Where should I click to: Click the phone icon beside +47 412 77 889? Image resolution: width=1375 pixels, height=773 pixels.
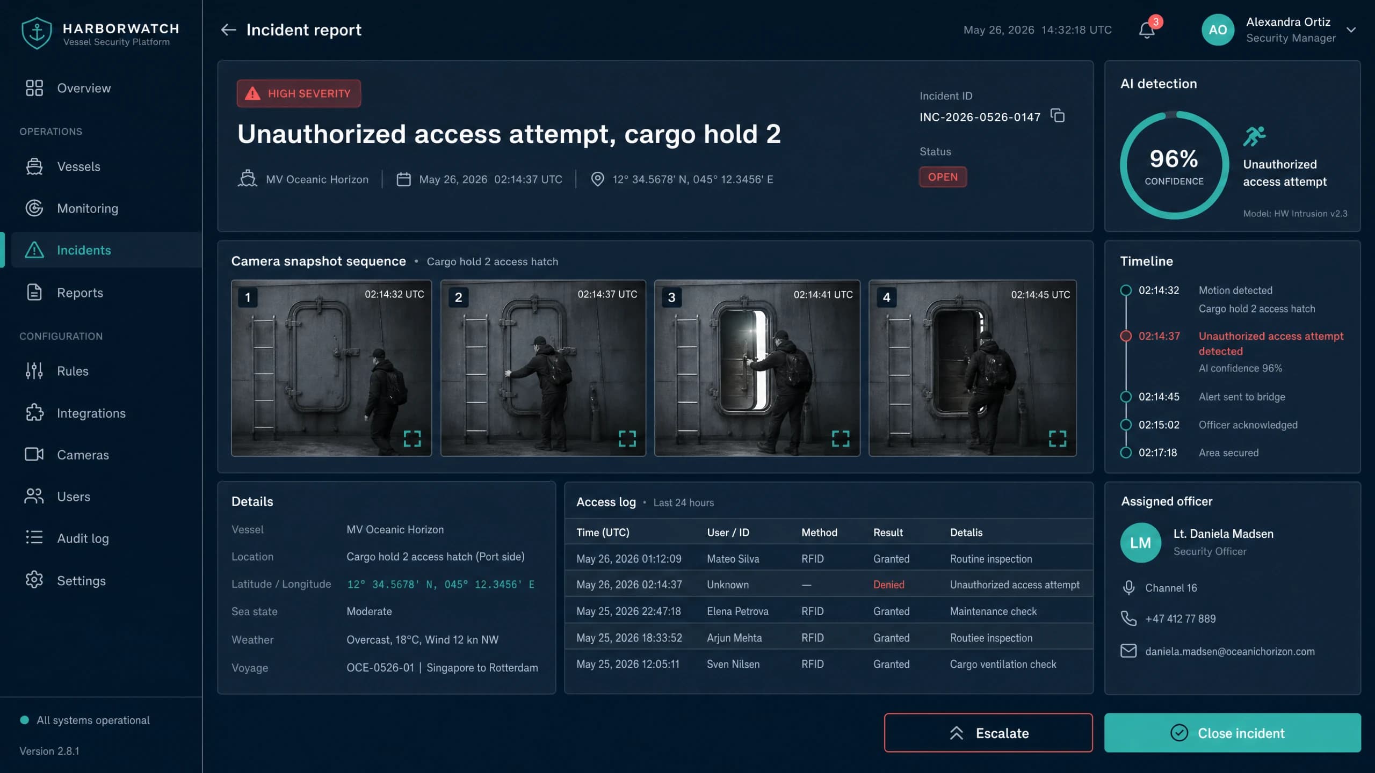pos(1128,618)
